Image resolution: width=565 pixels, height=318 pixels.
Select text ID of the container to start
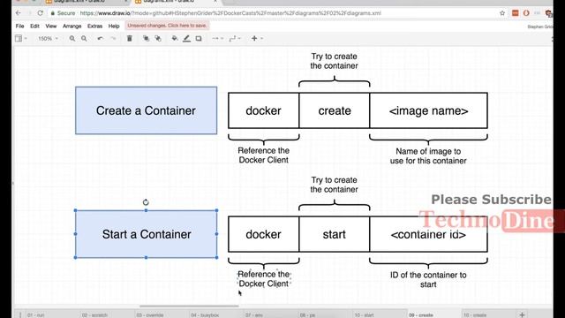[x=428, y=279]
